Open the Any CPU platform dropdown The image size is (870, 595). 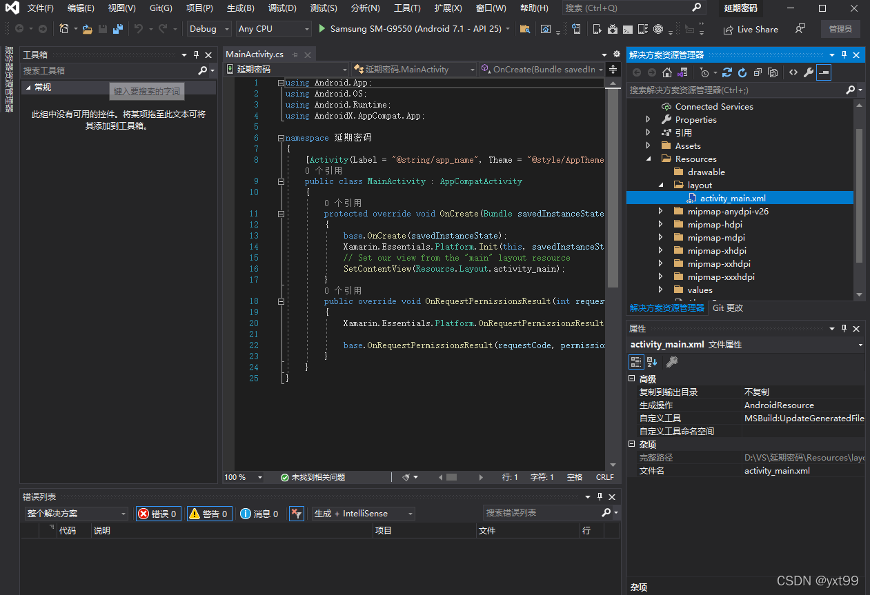tap(273, 29)
